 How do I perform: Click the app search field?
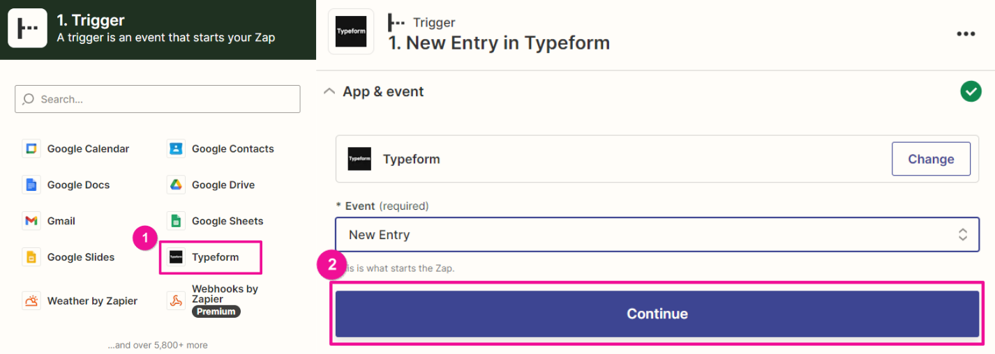coord(158,99)
